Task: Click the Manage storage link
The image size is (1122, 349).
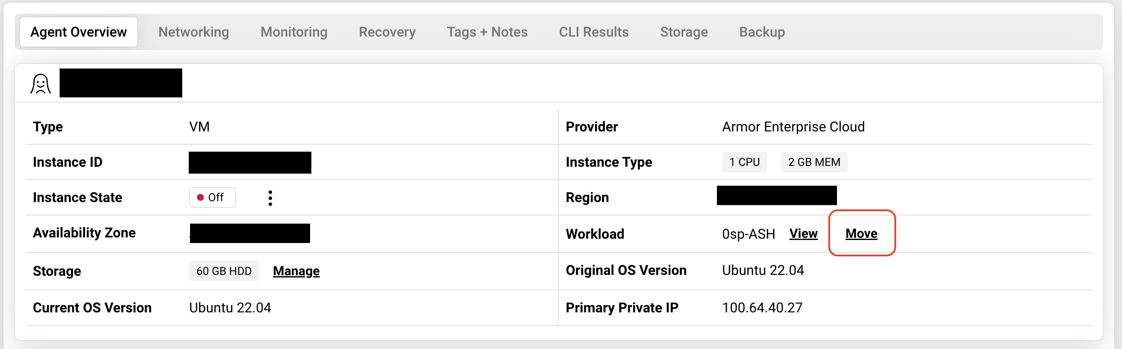Action: coord(296,271)
